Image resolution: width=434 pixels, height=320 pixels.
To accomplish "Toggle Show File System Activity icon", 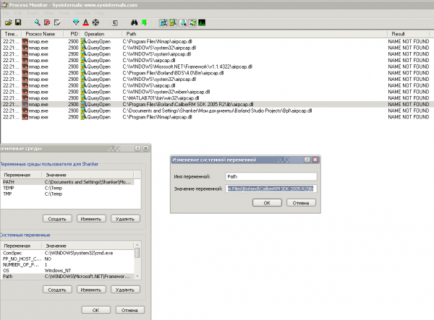I will (x=174, y=22).
